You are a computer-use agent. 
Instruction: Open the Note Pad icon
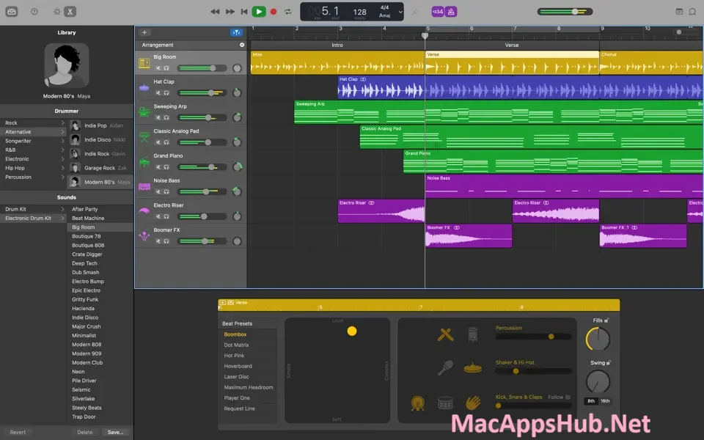pyautogui.click(x=679, y=12)
